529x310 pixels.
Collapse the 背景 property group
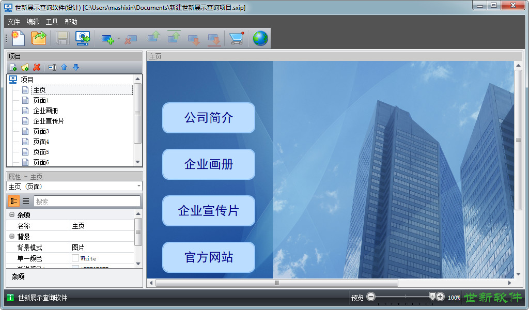tap(12, 236)
